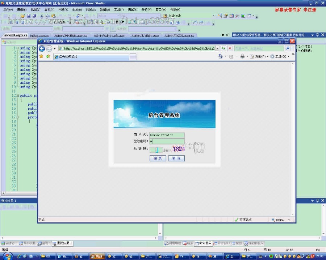
Task: Click Visual Studio Solution Explorer toolbar icon
Action: 220,16
